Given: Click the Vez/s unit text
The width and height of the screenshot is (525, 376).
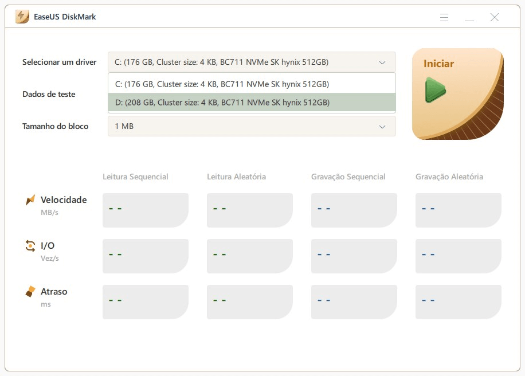Looking at the screenshot, I should (49, 258).
